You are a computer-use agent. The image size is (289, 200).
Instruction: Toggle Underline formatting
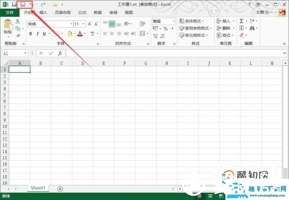(x=44, y=34)
